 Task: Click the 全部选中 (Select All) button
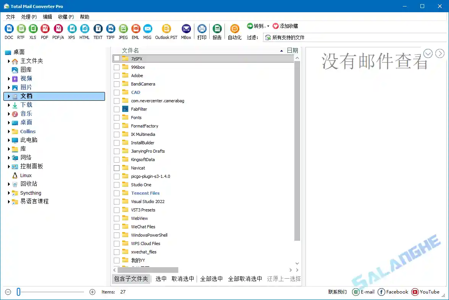[211, 279]
